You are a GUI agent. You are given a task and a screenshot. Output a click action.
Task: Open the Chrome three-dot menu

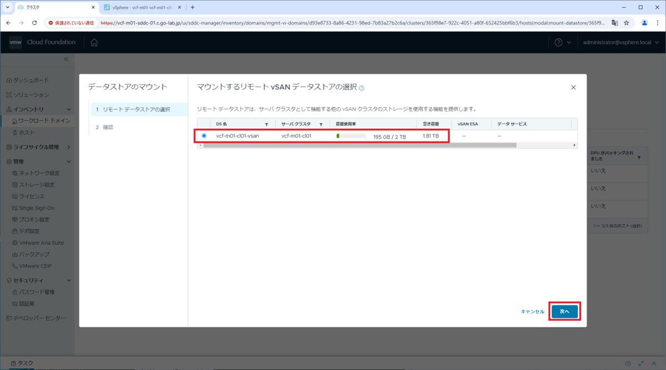657,23
